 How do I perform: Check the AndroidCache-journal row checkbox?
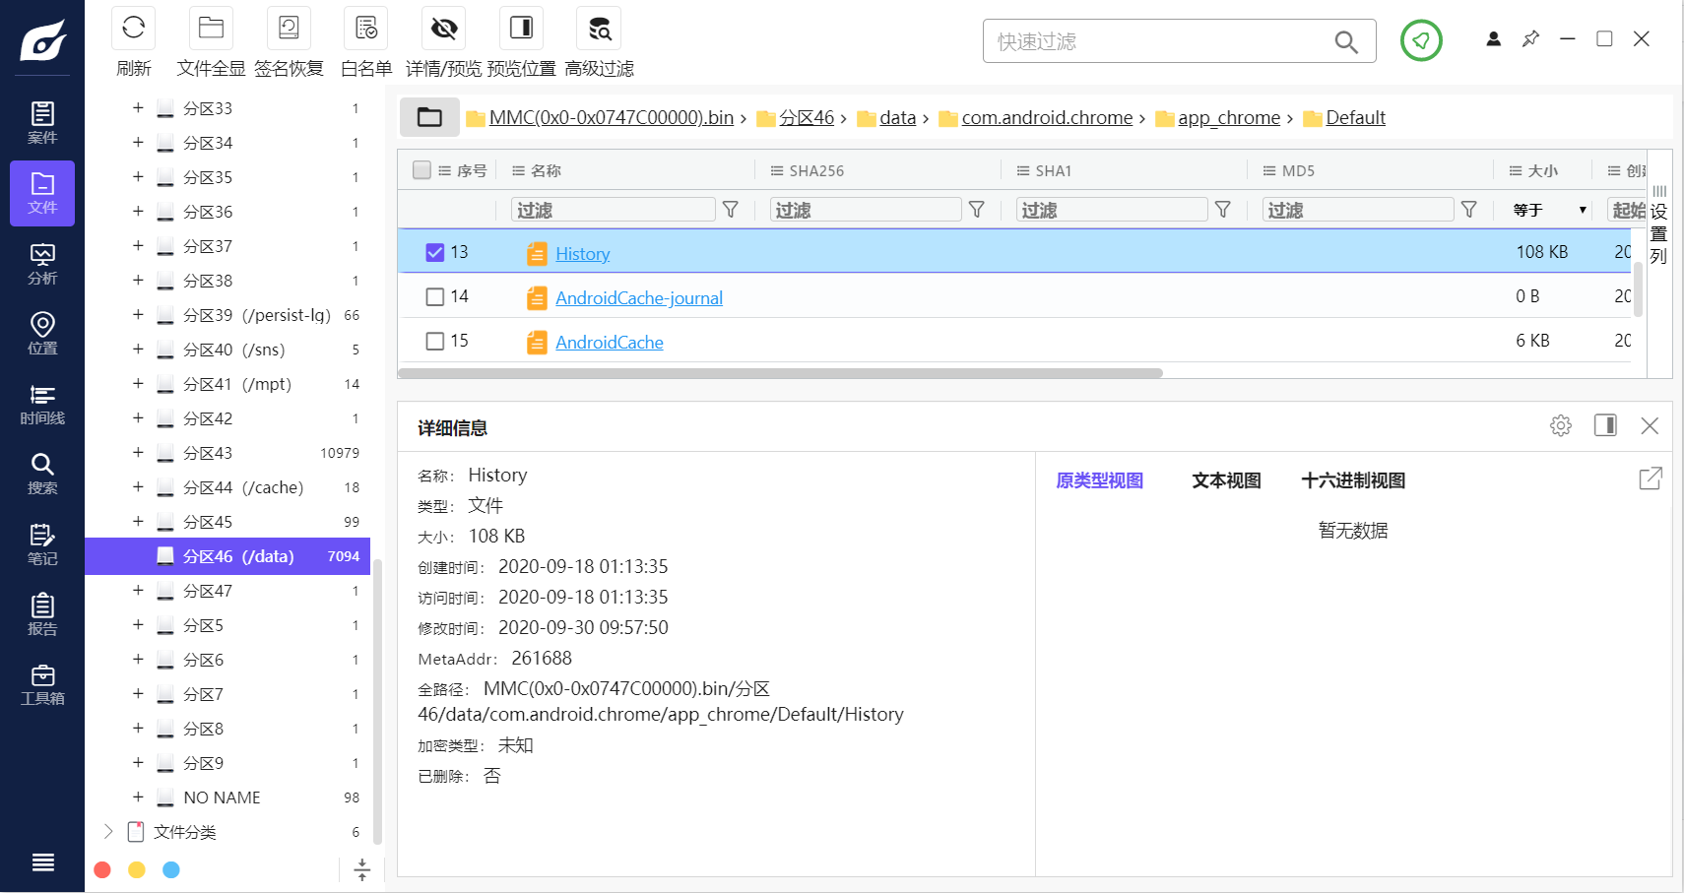pos(434,297)
